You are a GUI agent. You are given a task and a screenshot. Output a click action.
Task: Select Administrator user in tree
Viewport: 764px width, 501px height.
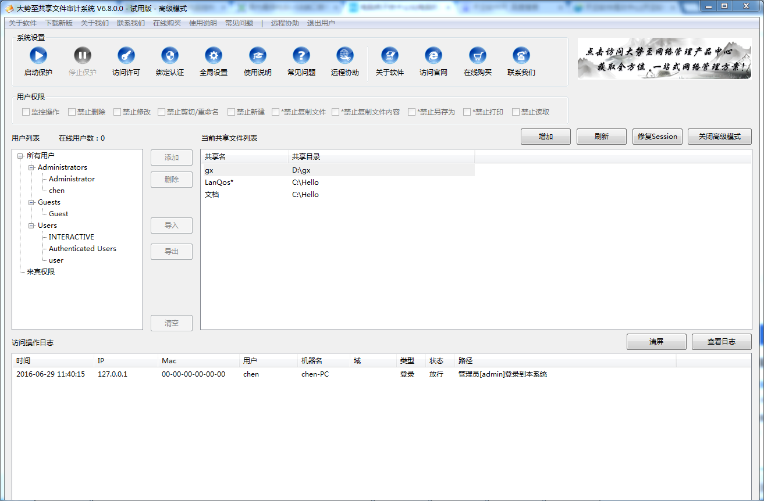[x=72, y=179]
